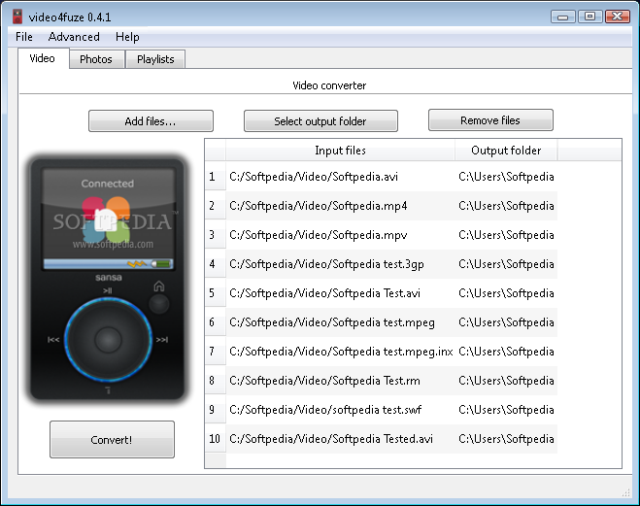Click Select output folder button

click(320, 121)
